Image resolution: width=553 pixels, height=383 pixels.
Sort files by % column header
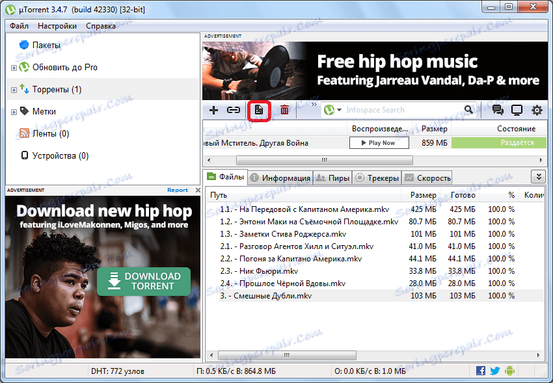[500, 195]
